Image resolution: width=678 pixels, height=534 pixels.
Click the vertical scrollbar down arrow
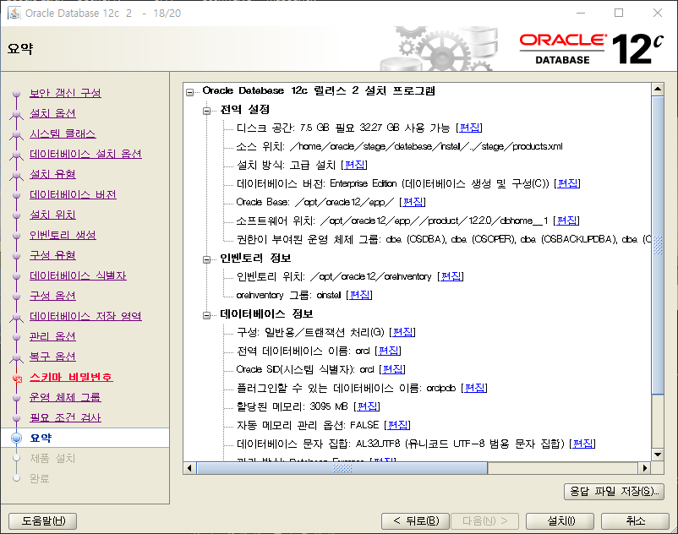658,455
